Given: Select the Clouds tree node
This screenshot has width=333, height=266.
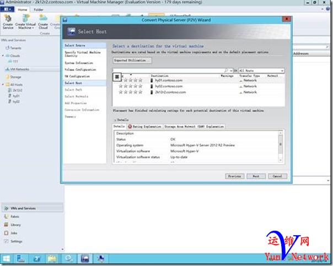Looking at the screenshot, I should [15, 56].
